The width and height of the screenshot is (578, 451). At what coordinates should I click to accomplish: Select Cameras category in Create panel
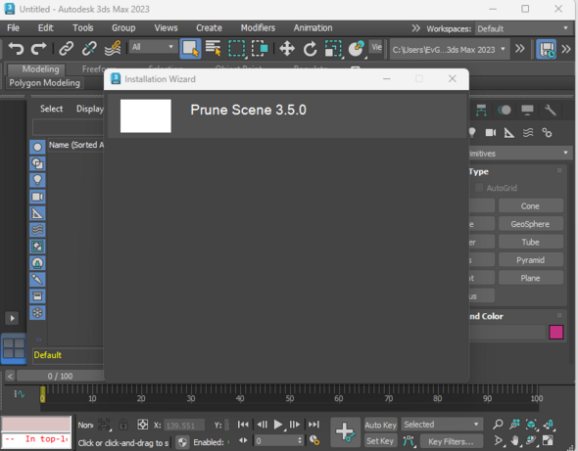[490, 132]
